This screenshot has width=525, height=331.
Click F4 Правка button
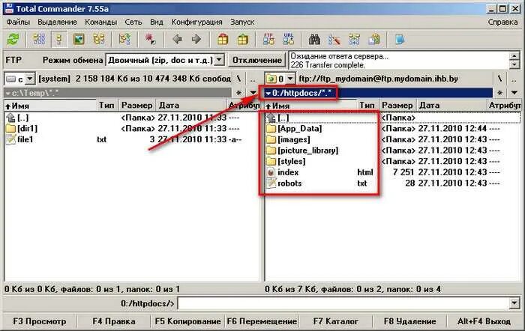point(114,321)
